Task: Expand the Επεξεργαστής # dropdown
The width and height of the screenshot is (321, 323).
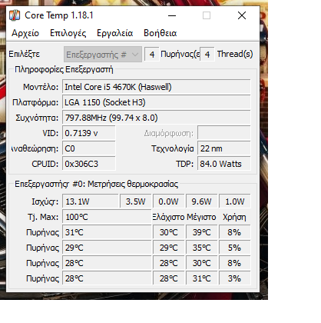Action: pos(103,55)
